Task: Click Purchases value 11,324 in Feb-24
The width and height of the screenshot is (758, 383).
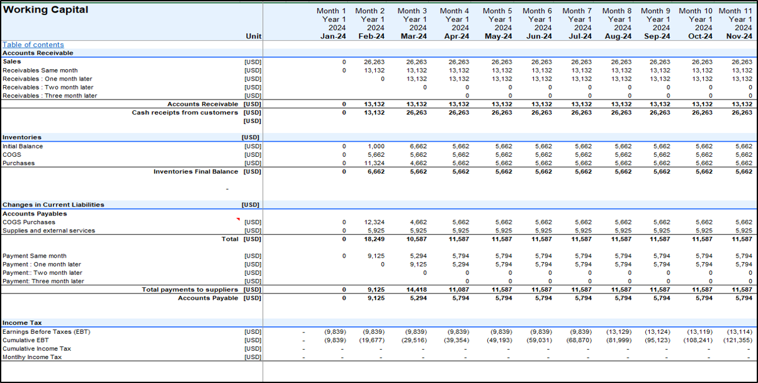Action: point(374,163)
